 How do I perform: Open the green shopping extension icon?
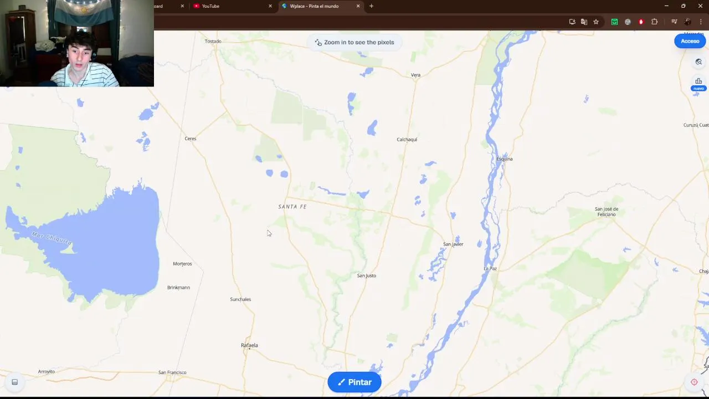click(614, 22)
